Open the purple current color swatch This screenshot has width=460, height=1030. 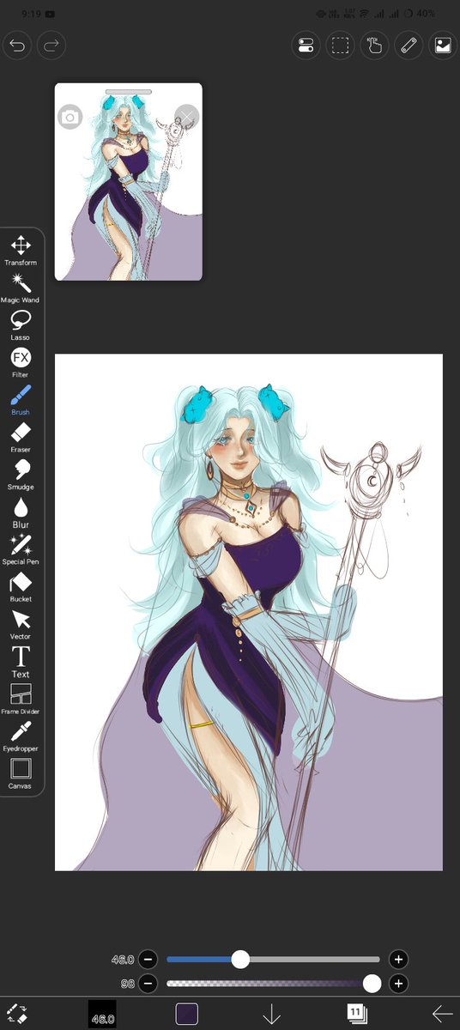(187, 1014)
